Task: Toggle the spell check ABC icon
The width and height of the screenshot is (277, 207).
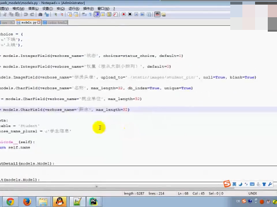Action: [157, 14]
